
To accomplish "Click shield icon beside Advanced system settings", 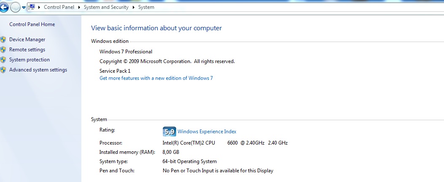I will [x=3, y=70].
